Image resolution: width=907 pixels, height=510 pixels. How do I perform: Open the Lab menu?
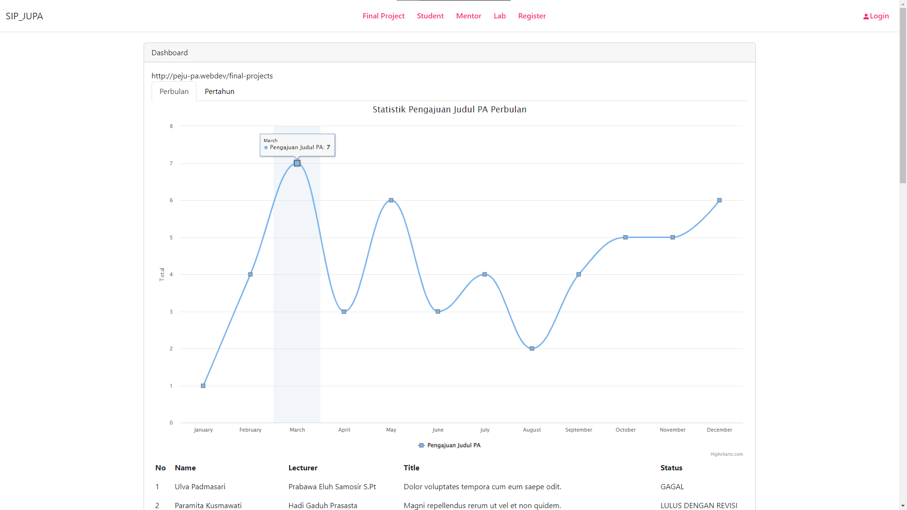(x=499, y=16)
